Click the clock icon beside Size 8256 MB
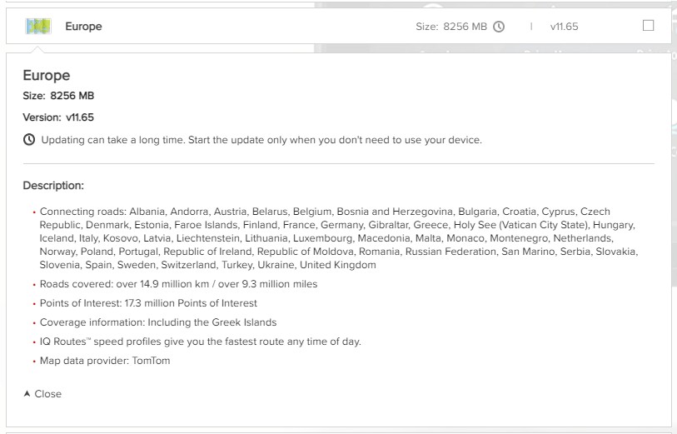677x434 pixels. 499,27
